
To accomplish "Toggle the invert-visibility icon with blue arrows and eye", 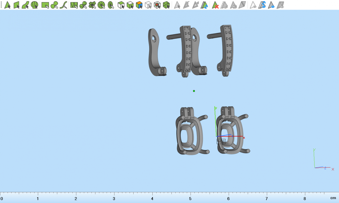I will pyautogui.click(x=263, y=5).
